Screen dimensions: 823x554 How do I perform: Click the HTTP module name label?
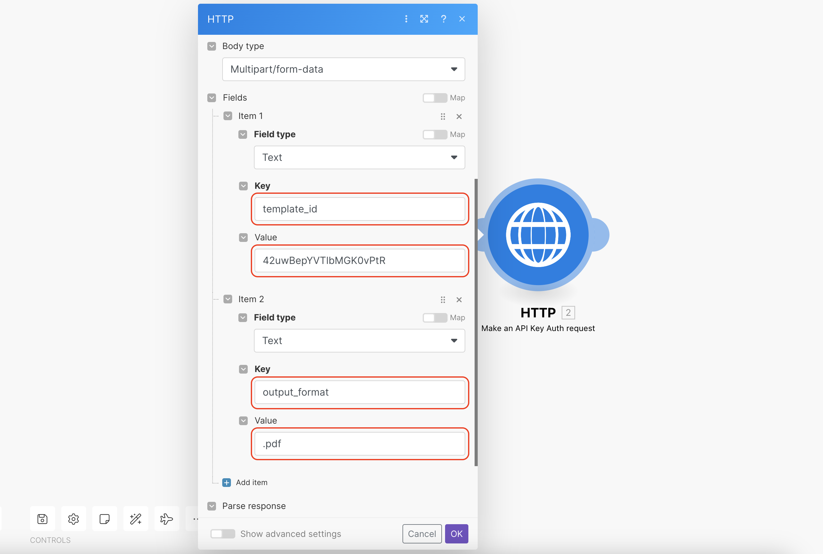click(538, 313)
